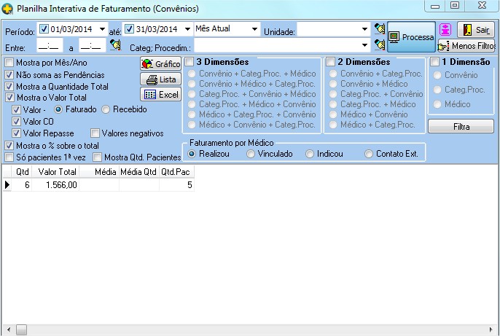Select the Recebido radio button

[x=106, y=109]
